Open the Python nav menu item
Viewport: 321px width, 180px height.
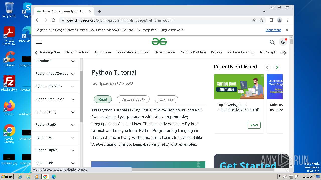click(x=216, y=52)
